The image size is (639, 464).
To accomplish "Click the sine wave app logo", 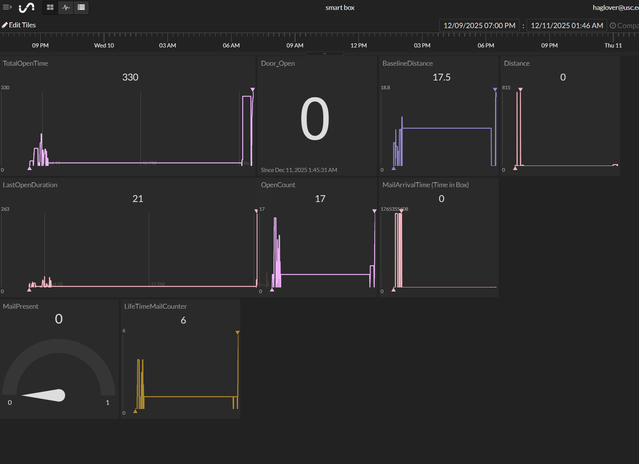I will (26, 7).
